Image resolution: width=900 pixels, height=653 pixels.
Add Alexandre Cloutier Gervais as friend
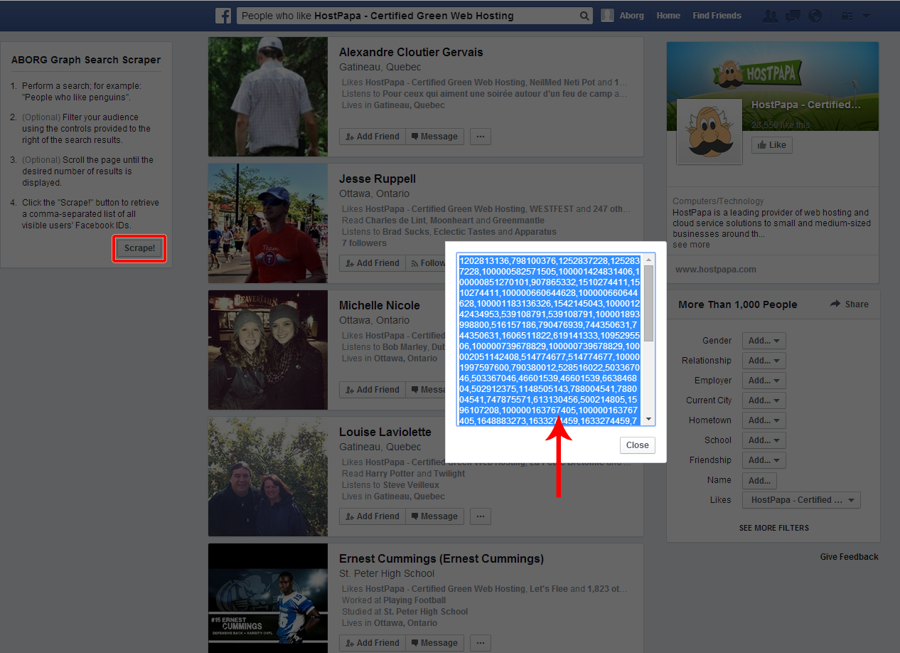coord(372,137)
